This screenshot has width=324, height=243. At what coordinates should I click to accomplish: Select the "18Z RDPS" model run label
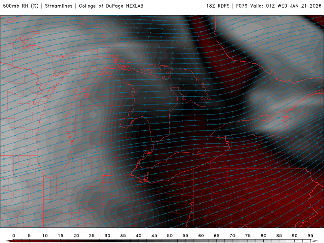218,6
